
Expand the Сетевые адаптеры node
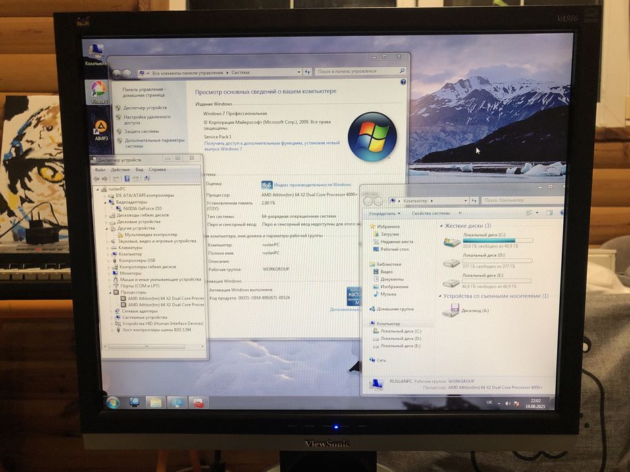[x=112, y=311]
